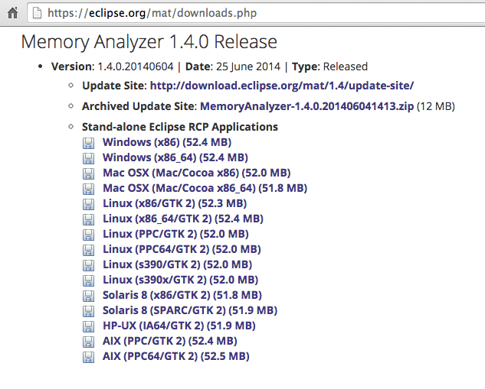Download Linux (s390/GTK 2) package
The height and width of the screenshot is (389, 485).
pos(177,264)
